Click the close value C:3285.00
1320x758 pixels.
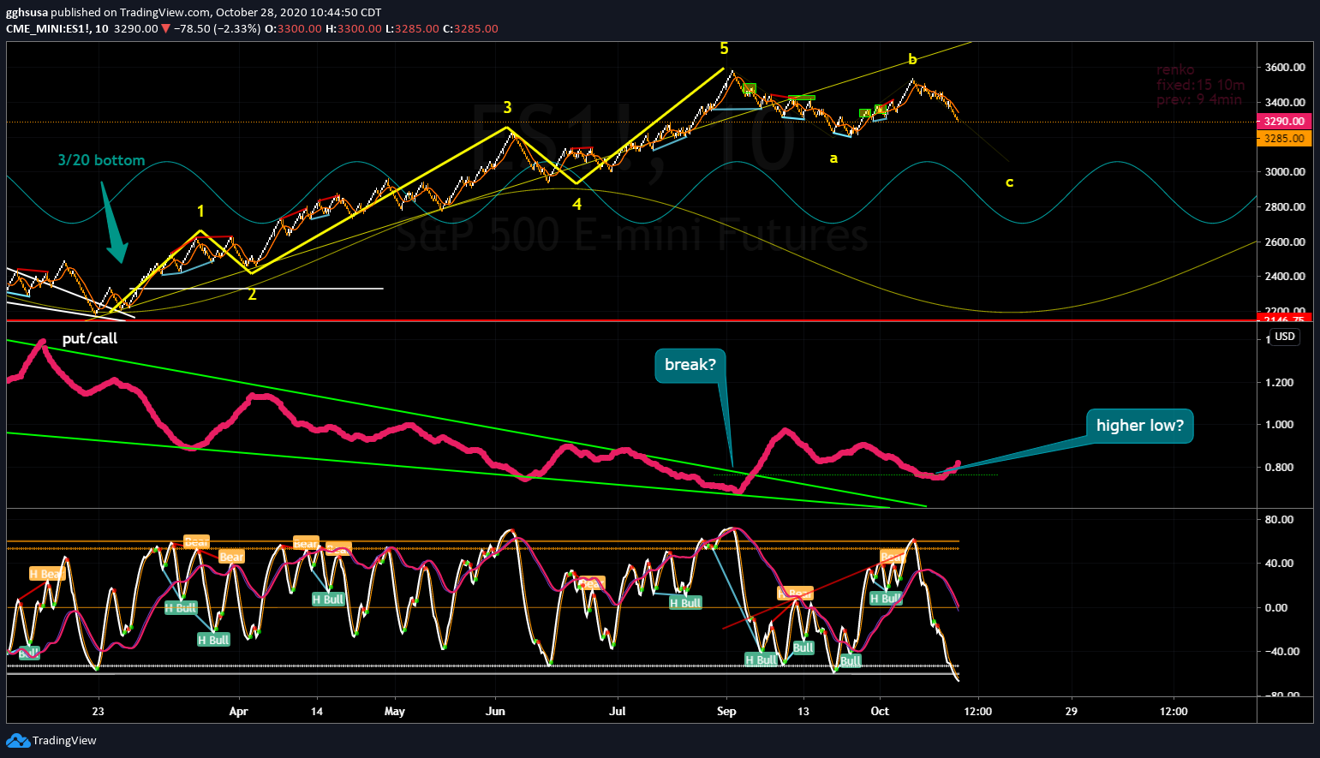pyautogui.click(x=470, y=28)
